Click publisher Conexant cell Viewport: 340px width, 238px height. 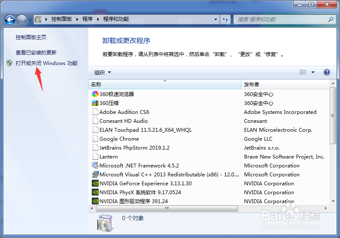tap(255, 121)
